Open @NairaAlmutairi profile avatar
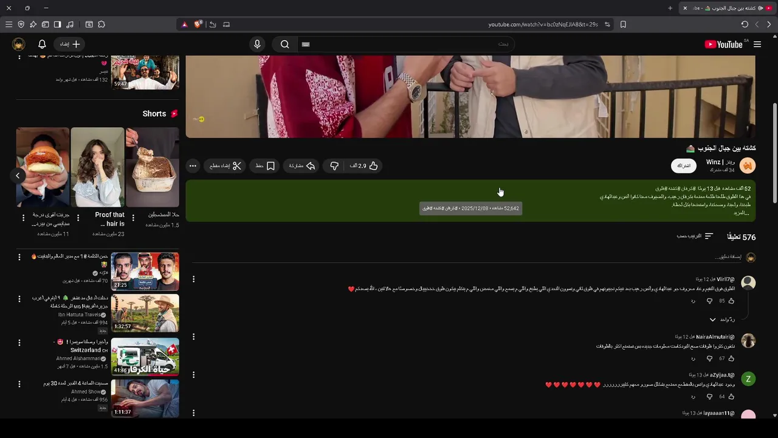Viewport: 778px width, 438px height. pyautogui.click(x=748, y=341)
